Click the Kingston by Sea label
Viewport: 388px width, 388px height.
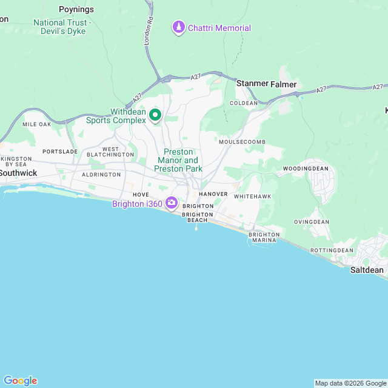(16, 162)
